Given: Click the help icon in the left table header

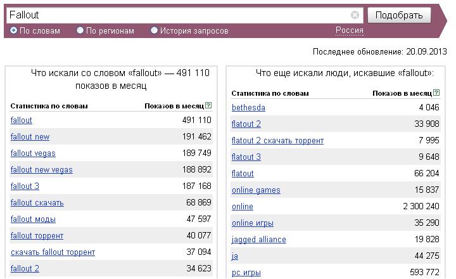Looking at the screenshot, I should [x=208, y=105].
